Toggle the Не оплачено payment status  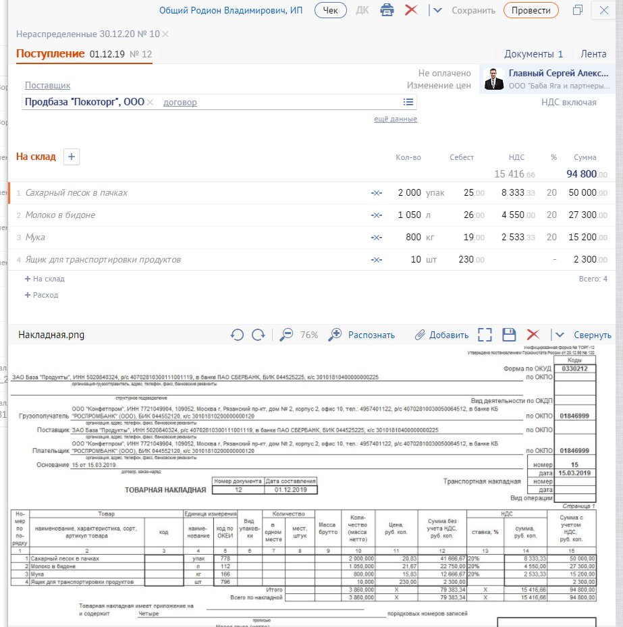click(x=444, y=73)
